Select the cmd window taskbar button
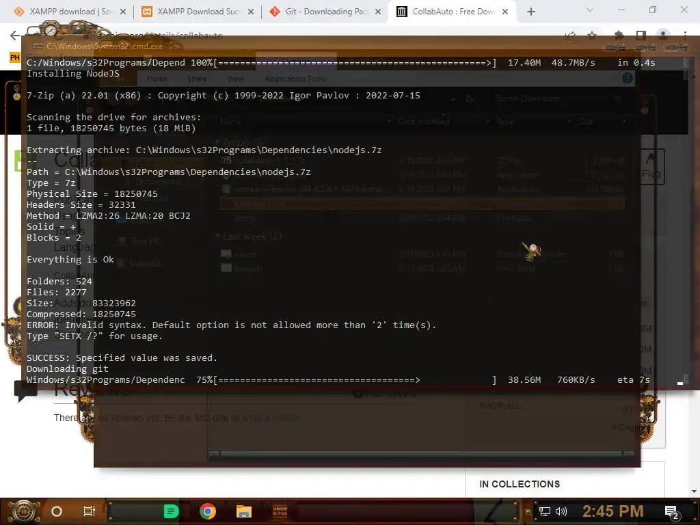The width and height of the screenshot is (700, 525). click(x=280, y=511)
